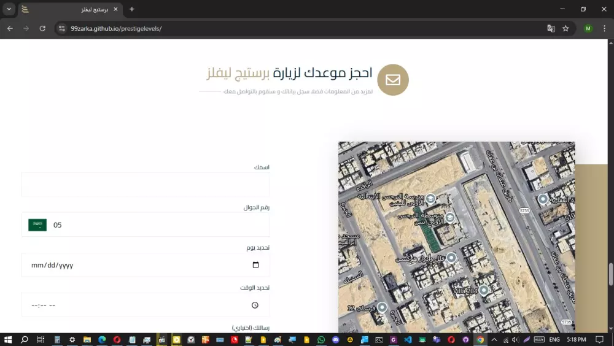This screenshot has width=614, height=346.
Task: Open the clock picker in the time field
Action: pyautogui.click(x=255, y=306)
